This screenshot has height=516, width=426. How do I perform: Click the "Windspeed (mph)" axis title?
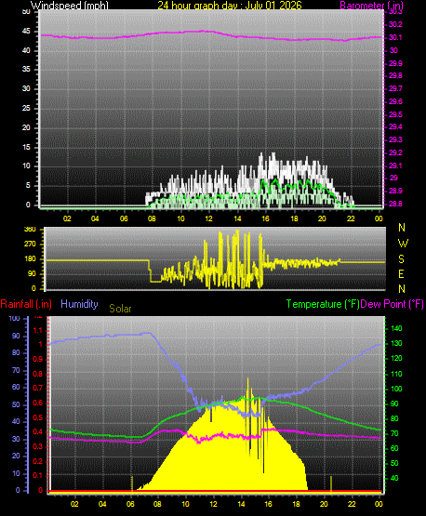[70, 6]
